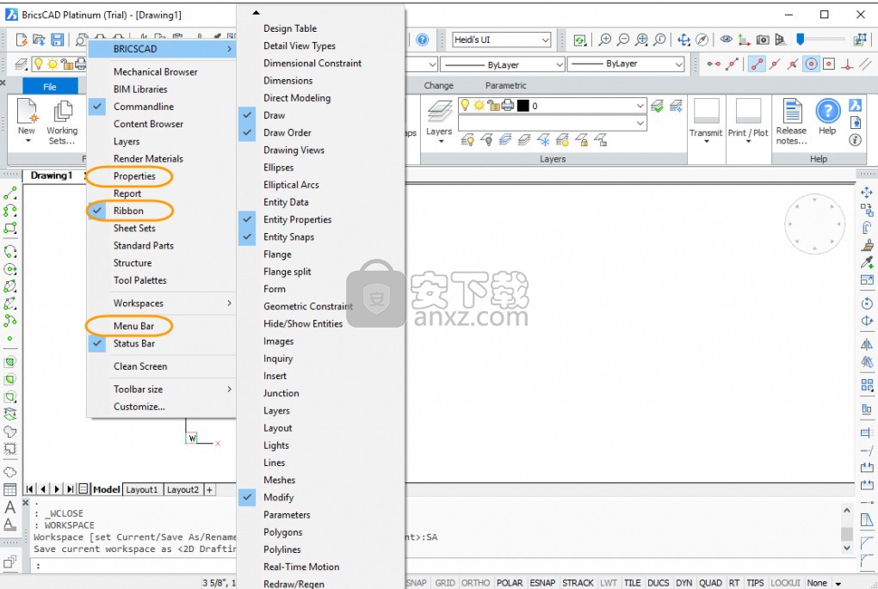The image size is (878, 589).
Task: Click the Zoom In magnifier icon
Action: [605, 40]
